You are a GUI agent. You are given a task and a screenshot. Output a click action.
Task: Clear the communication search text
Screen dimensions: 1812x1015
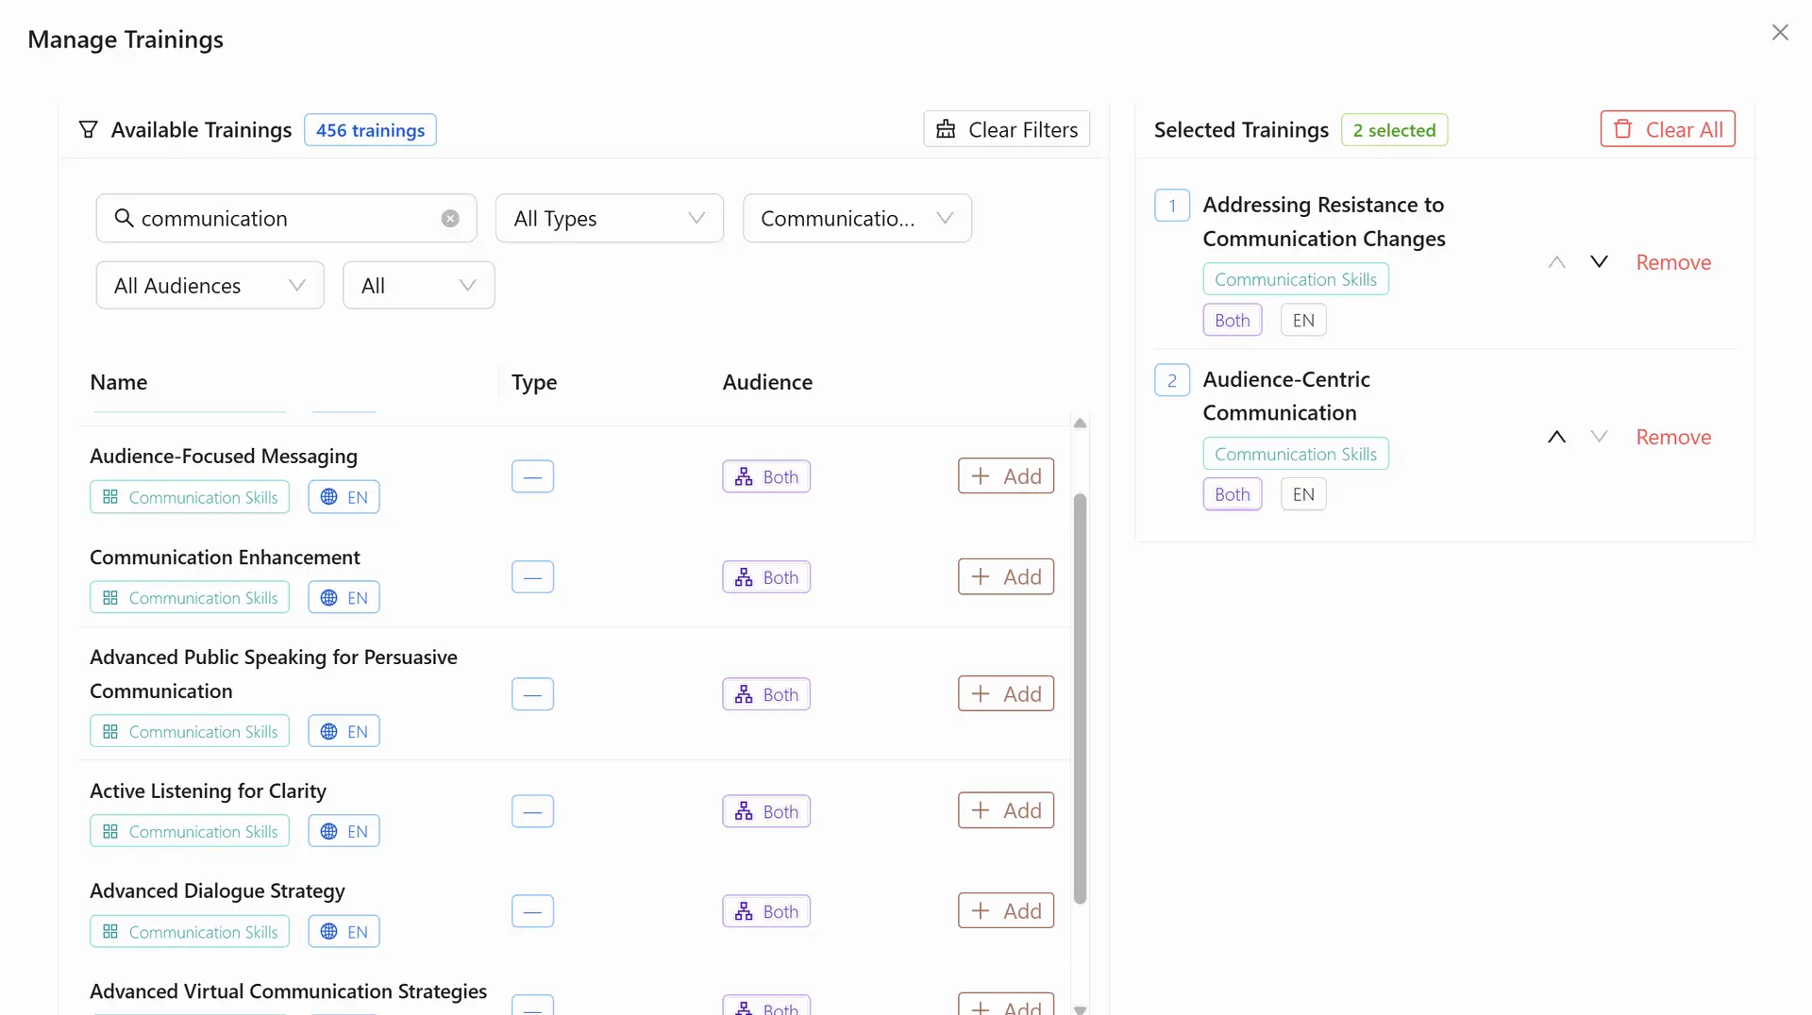click(x=450, y=219)
